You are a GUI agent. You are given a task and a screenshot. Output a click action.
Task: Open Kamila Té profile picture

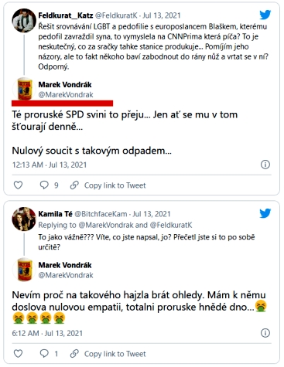24,219
